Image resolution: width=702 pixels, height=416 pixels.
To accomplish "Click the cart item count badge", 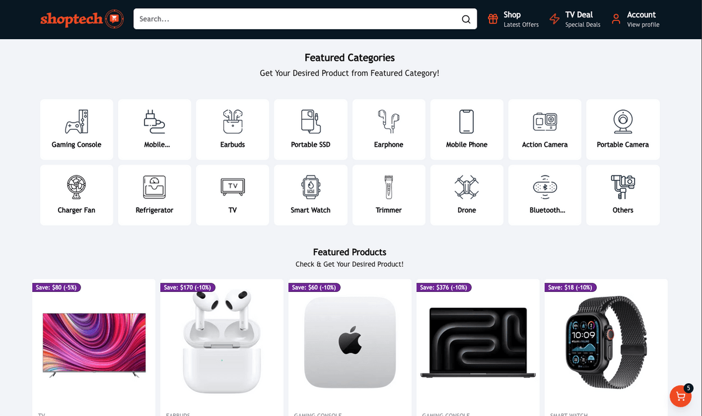I will click(689, 388).
